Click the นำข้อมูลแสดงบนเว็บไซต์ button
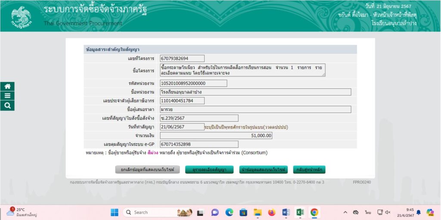Screen dimensions: 441x220 [x=263, y=170]
